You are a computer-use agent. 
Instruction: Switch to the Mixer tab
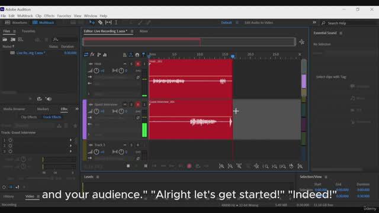(x=143, y=31)
